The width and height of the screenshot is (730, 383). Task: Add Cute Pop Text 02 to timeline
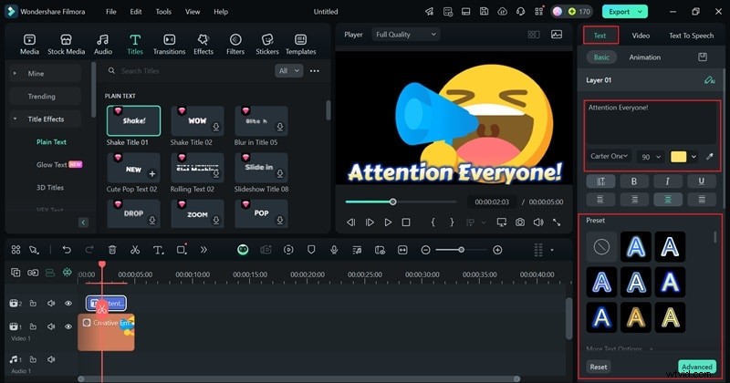coord(151,173)
